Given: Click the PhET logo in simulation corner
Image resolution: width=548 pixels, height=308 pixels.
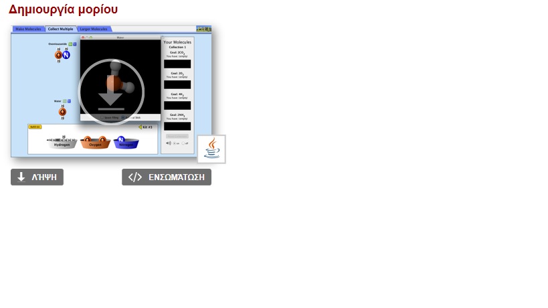Looking at the screenshot, I should point(203,29).
